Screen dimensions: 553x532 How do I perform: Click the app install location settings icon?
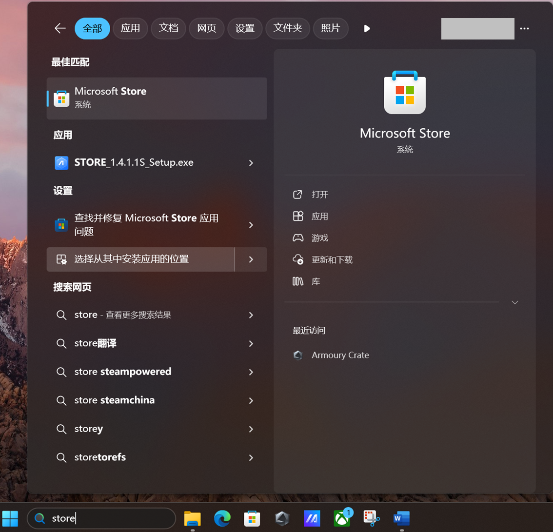coord(61,259)
